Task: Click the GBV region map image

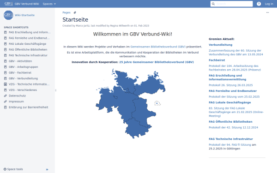Action: tap(131, 103)
